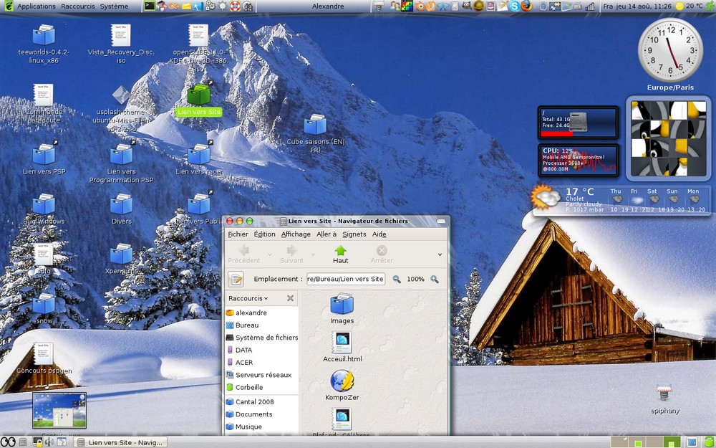This screenshot has height=448, width=716.
Task: Open the Suivant history dropdown arrow
Action: [x=314, y=254]
